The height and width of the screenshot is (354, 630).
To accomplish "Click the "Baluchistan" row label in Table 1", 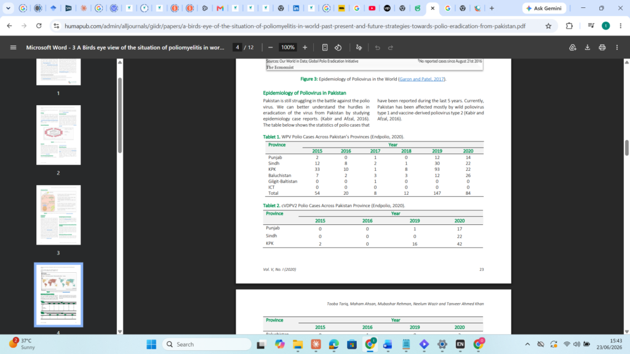I will tap(280, 175).
